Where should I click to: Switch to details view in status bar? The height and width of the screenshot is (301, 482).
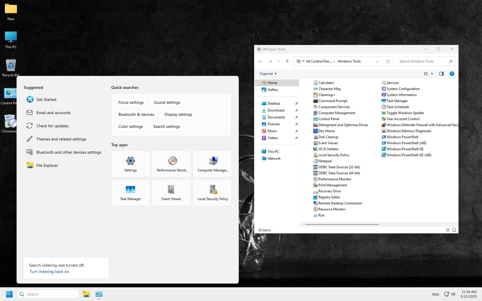click(x=448, y=230)
